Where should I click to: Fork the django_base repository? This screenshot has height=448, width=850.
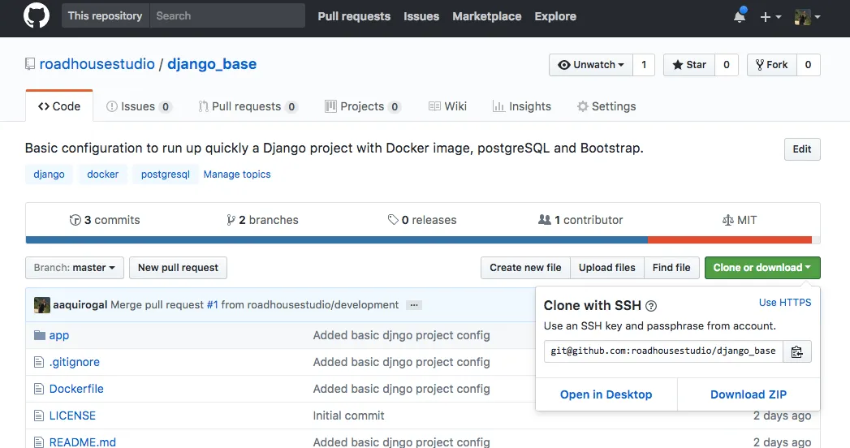click(771, 65)
